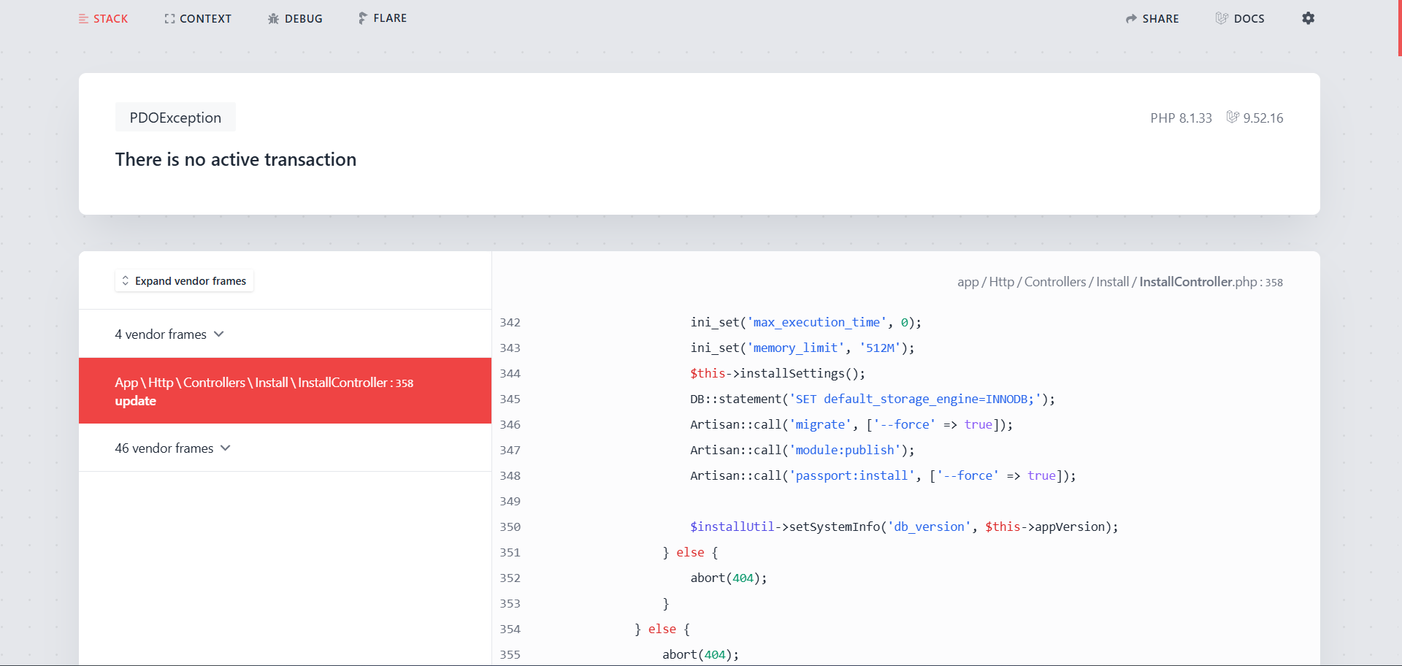The height and width of the screenshot is (666, 1402).
Task: Go to the Flare tab
Action: pos(383,18)
